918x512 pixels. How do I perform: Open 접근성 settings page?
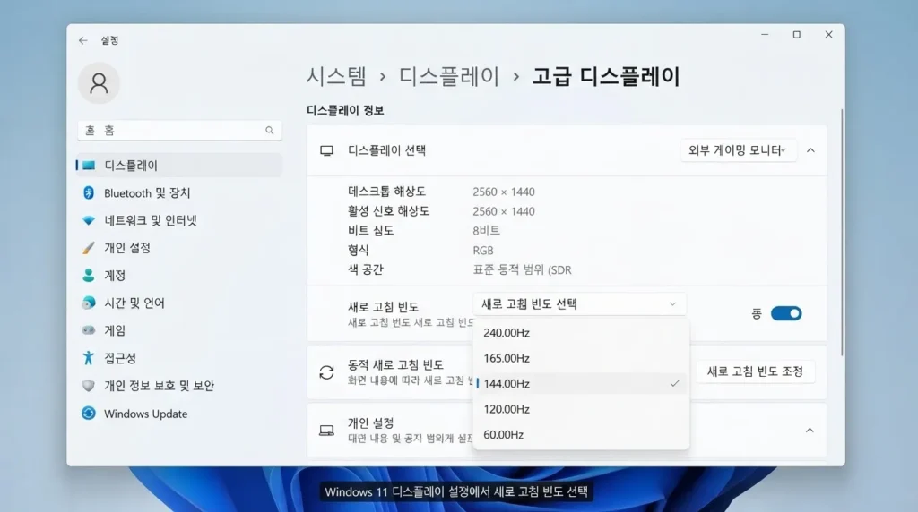pyautogui.click(x=179, y=358)
